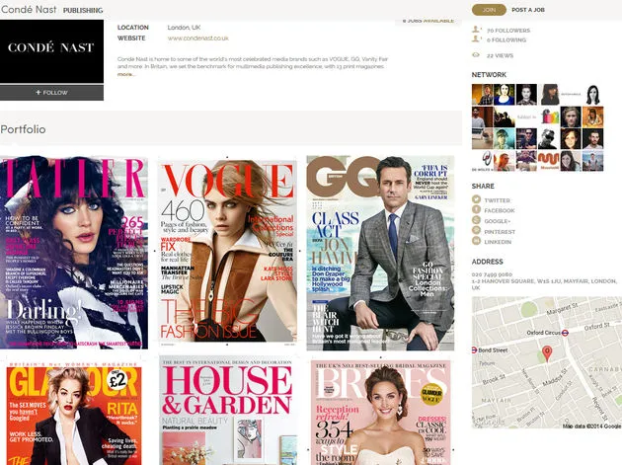Open the Vogue magazine cover

pos(228,251)
